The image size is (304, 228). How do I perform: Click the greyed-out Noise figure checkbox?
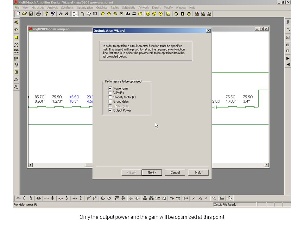[x=110, y=106]
